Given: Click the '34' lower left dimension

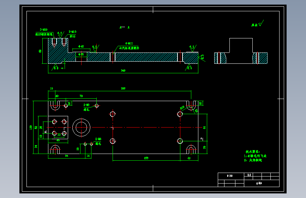Looking at the screenshot, I should pos(36,146).
